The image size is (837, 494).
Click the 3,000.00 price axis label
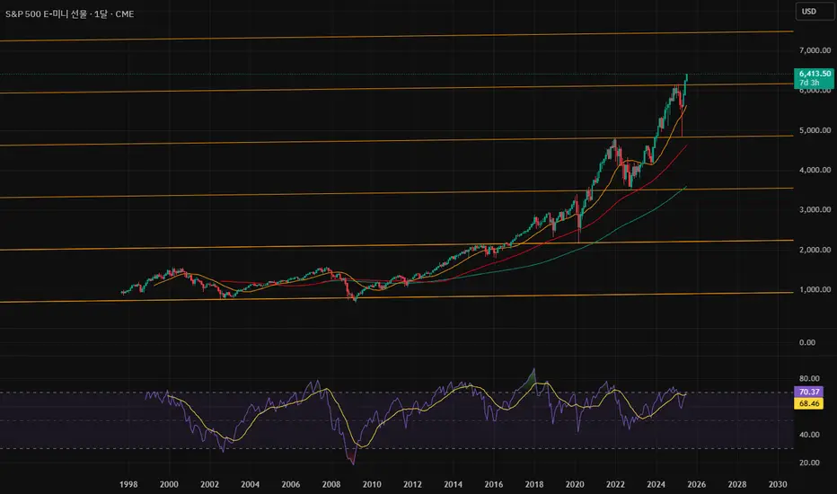(x=815, y=210)
